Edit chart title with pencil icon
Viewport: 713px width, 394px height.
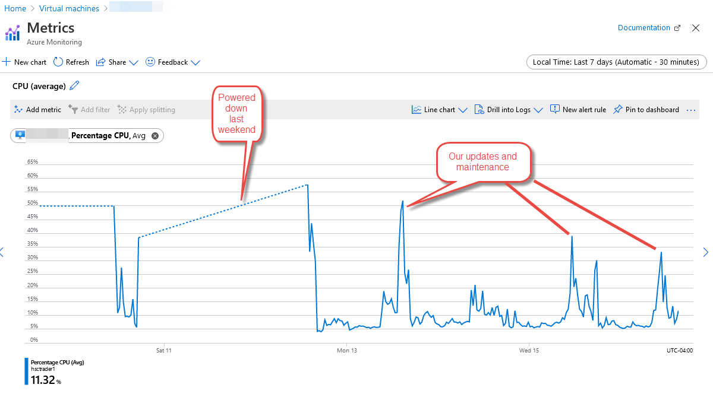coord(74,86)
